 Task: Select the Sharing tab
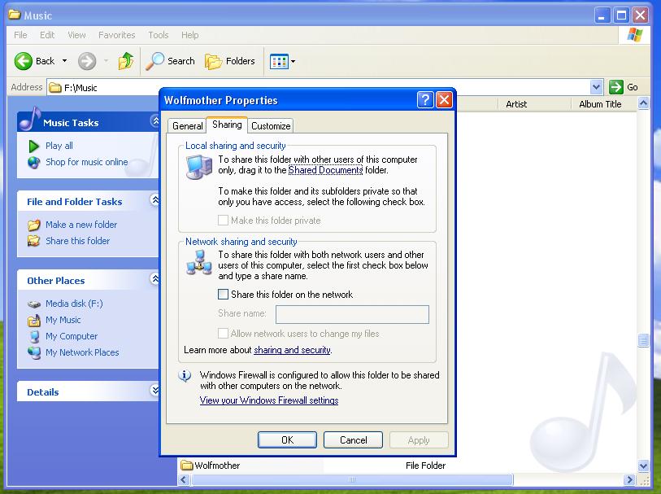tap(227, 125)
